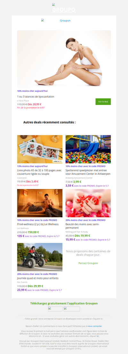The width and height of the screenshot is (128, 354).
Task: Click the red manicure hands image
Action: coord(88,203)
